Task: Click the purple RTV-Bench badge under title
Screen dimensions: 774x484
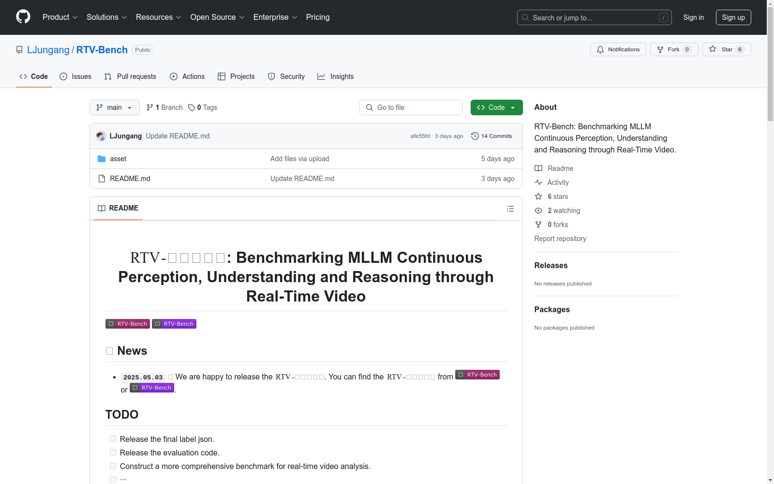Action: (174, 324)
